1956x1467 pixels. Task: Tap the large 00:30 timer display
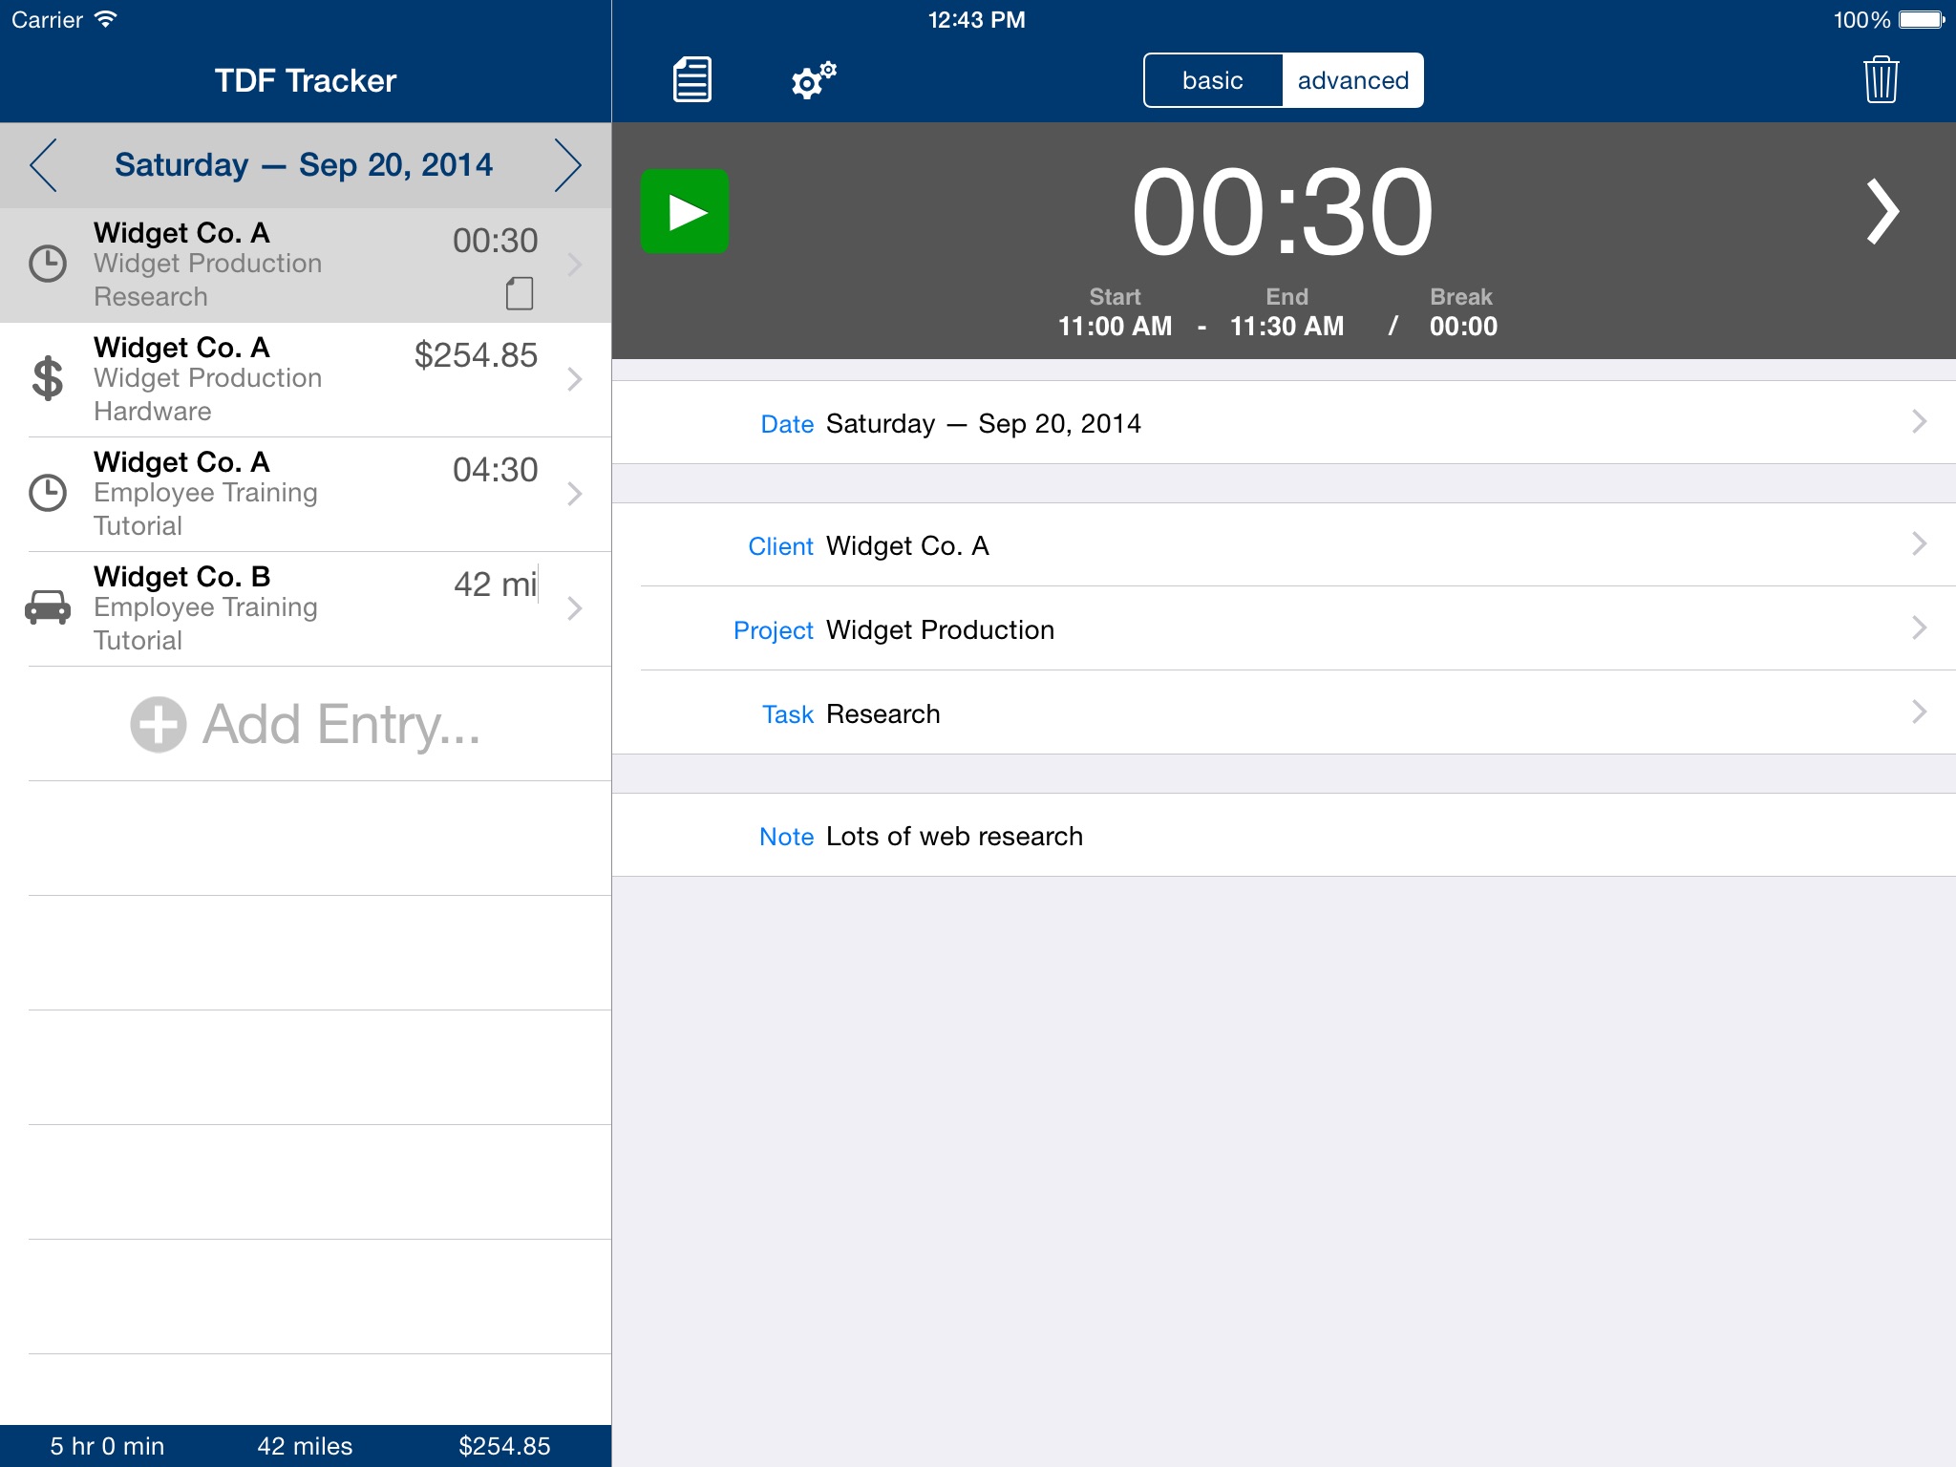(x=1283, y=212)
